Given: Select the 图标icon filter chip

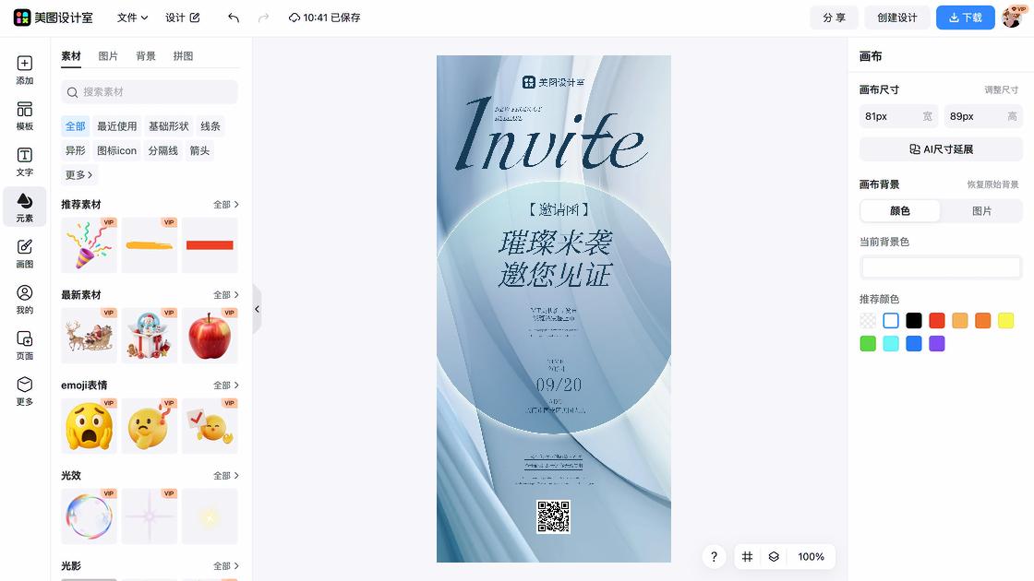Looking at the screenshot, I should [x=116, y=150].
